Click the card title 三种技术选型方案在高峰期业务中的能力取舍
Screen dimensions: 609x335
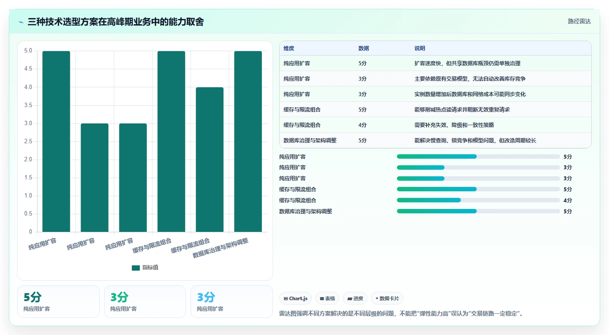(x=116, y=22)
